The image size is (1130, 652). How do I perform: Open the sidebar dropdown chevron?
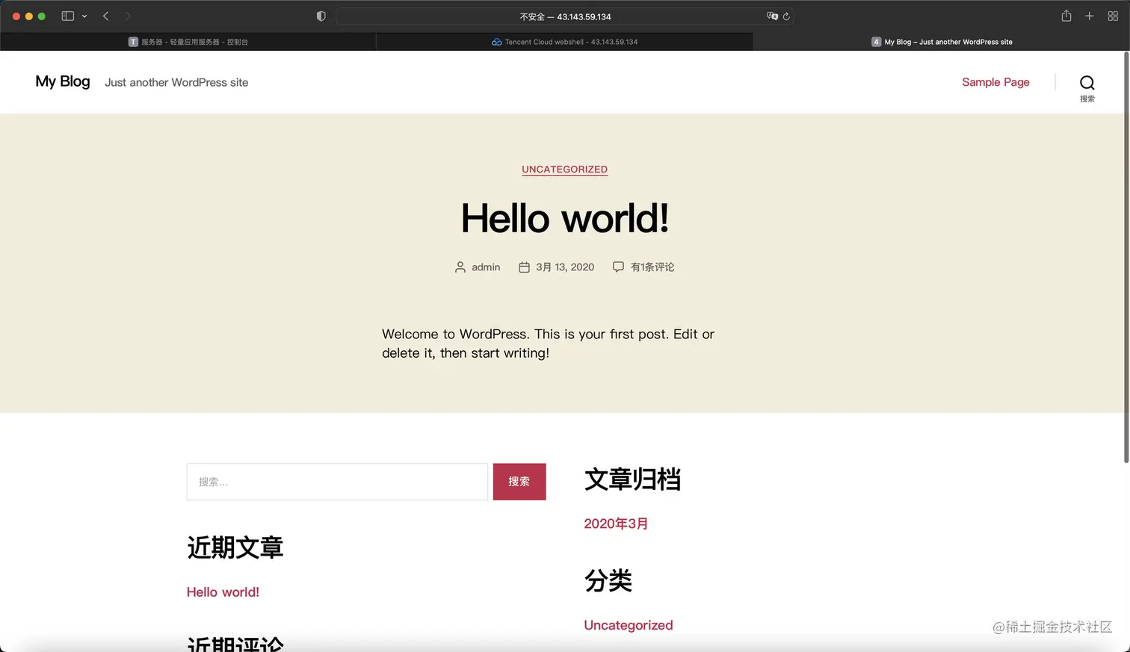pos(84,16)
